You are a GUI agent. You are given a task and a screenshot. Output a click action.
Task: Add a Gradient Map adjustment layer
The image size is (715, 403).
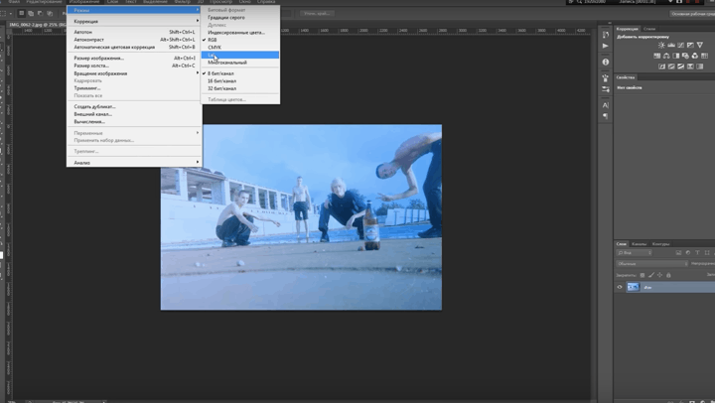tap(700, 67)
